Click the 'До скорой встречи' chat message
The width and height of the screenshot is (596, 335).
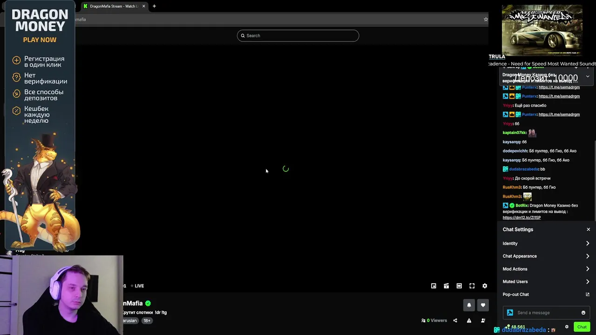pos(532,178)
